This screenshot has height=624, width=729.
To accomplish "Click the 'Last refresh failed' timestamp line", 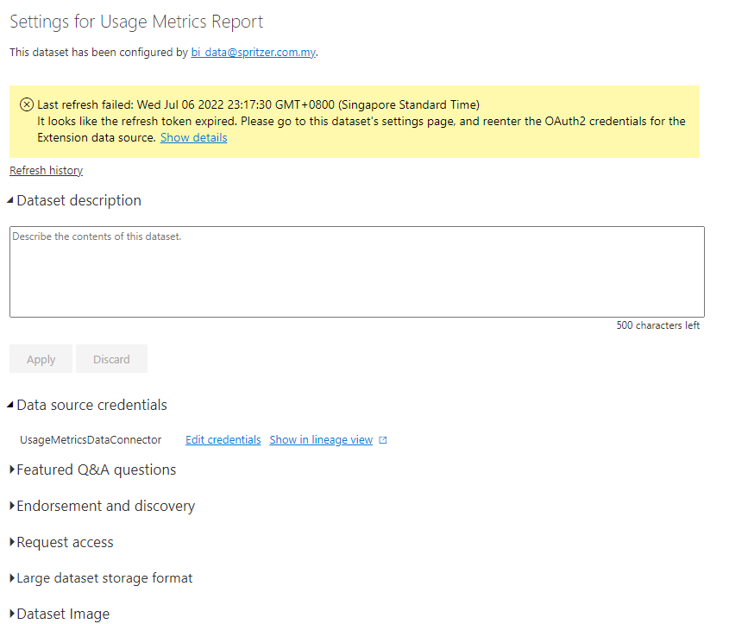I will click(x=259, y=104).
